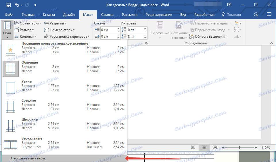Screen dimensions: 276x162
Task: Select Последнее пользовательское значение margin preset
Action: coord(64,50)
